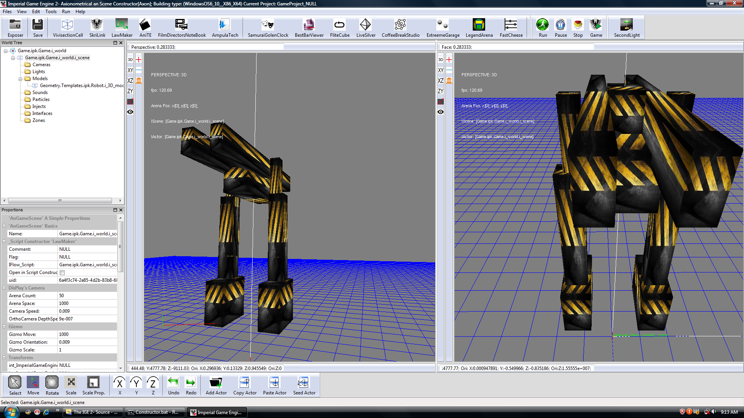Click the Add Actor button
Viewport: 744px width, 418px height.
click(x=215, y=386)
